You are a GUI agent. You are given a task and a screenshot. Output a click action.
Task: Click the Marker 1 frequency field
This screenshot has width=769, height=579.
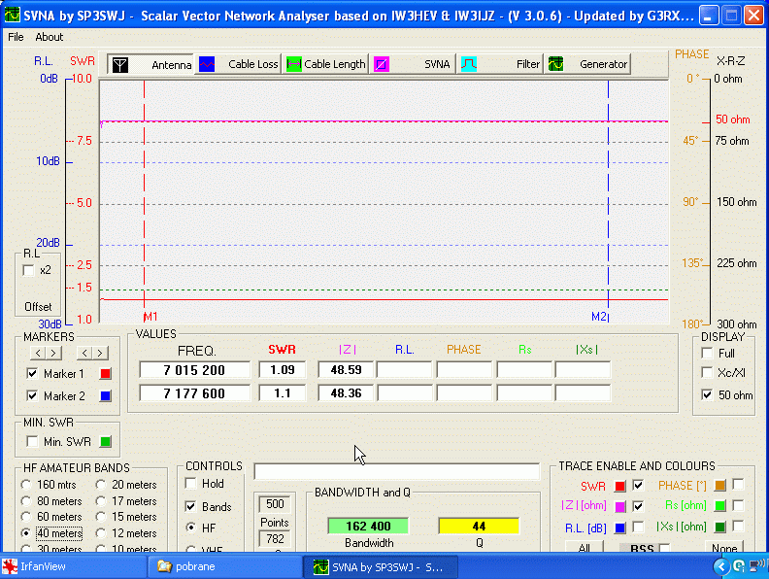click(x=195, y=370)
